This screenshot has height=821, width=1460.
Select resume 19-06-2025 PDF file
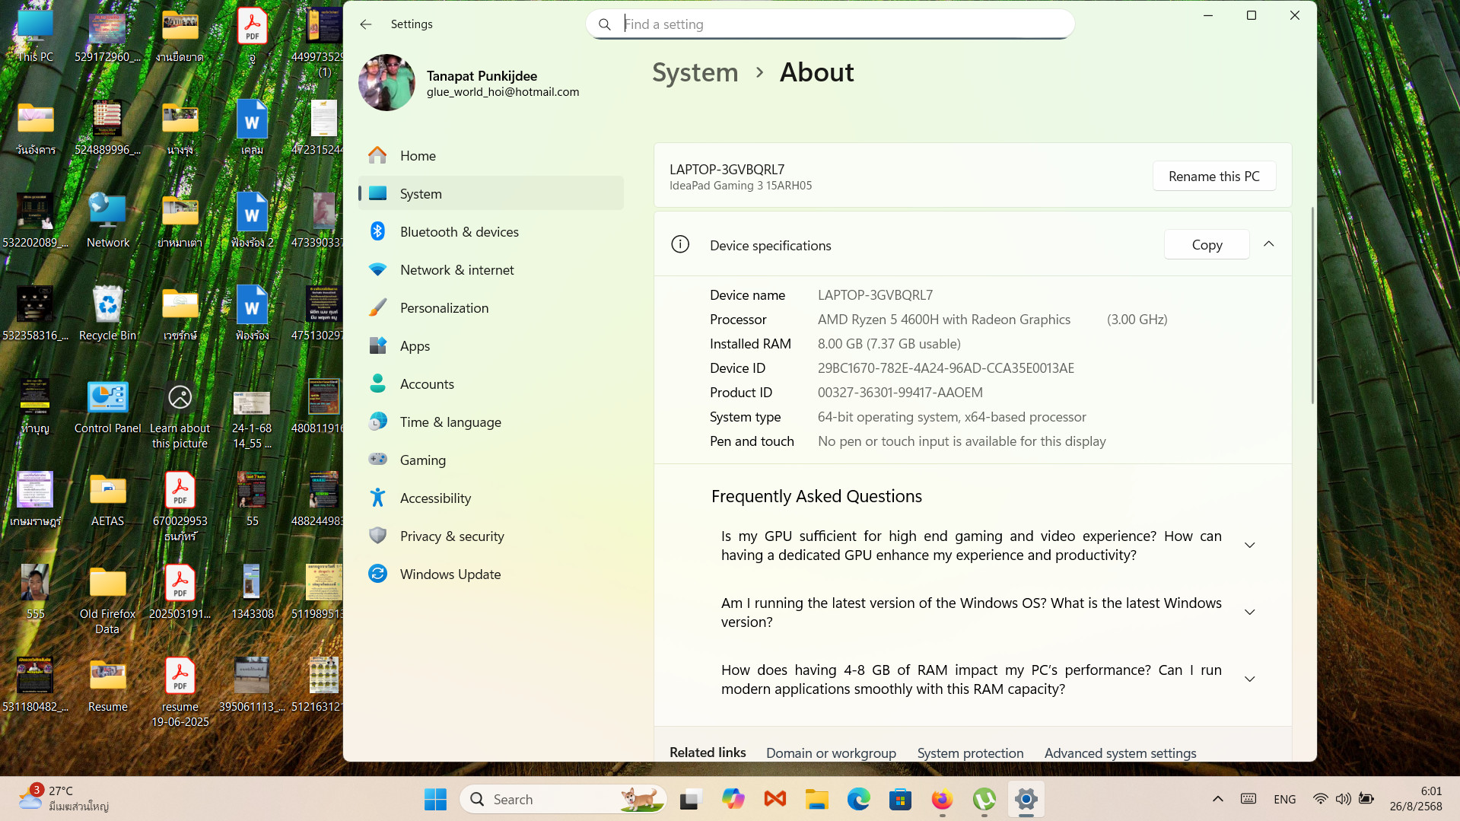(x=180, y=692)
